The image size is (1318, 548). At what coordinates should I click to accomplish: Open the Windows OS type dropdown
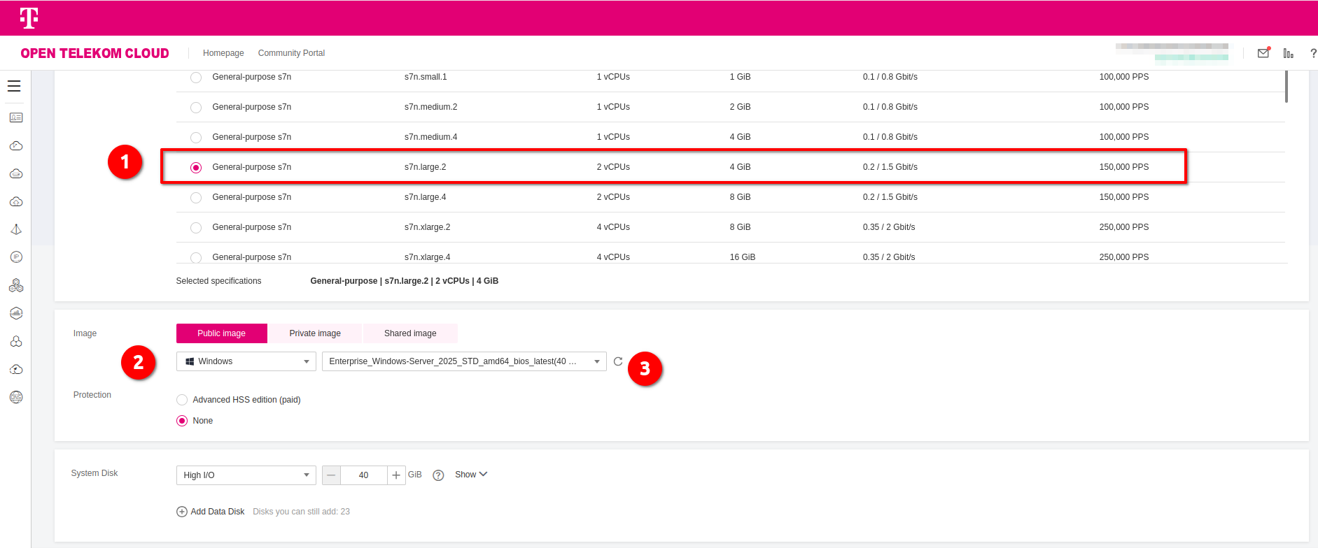(246, 361)
